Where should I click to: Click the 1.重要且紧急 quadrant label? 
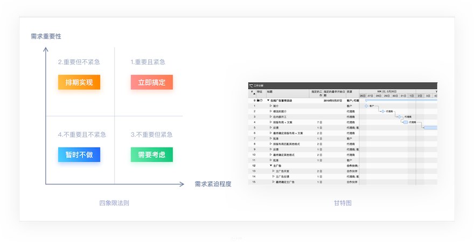(x=148, y=62)
